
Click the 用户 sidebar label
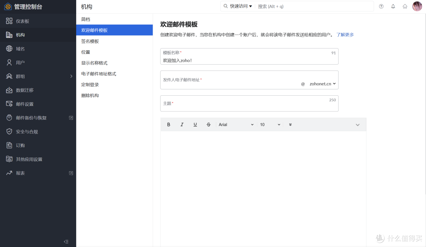[x=21, y=63]
